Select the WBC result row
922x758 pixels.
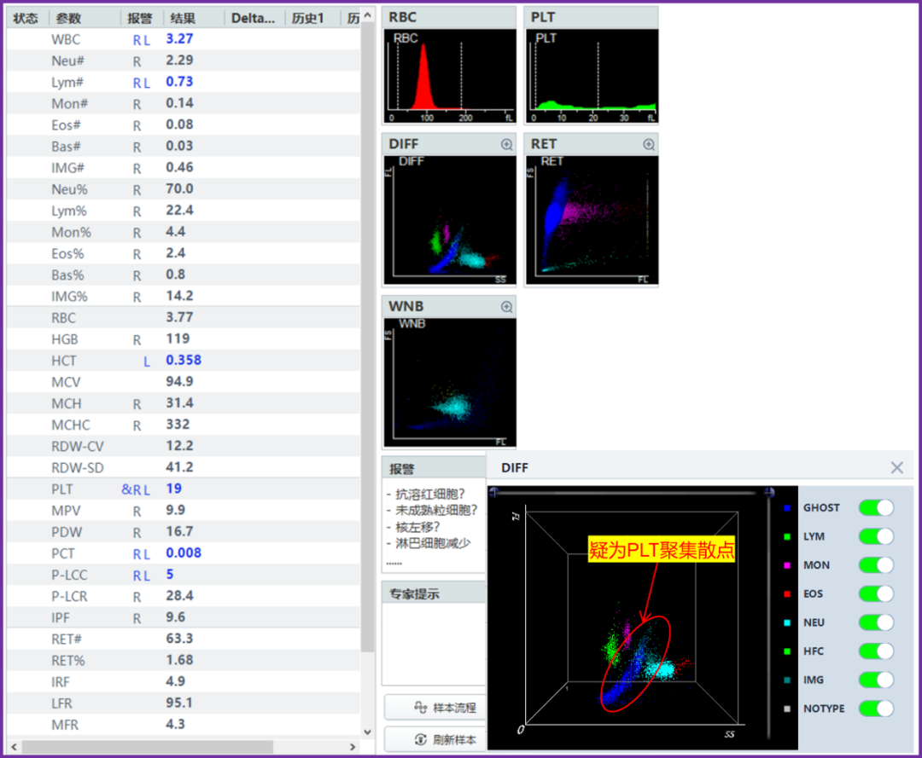coord(184,39)
